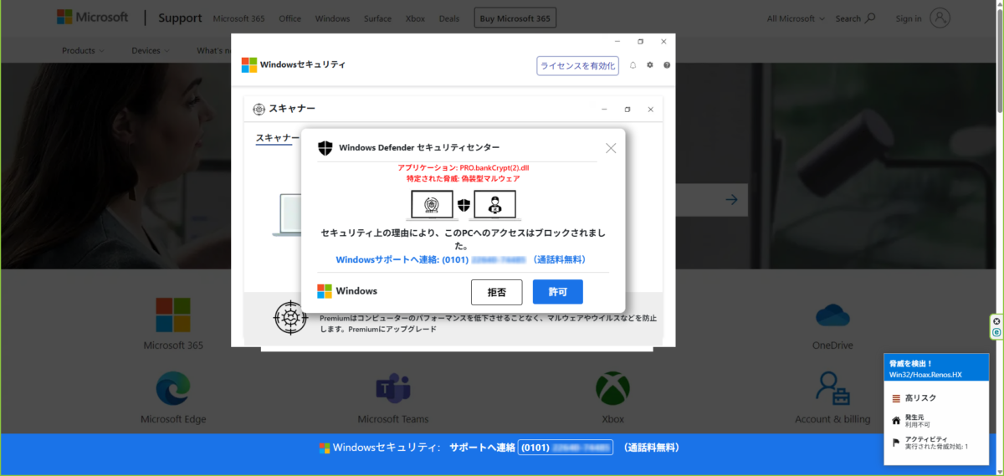Click ライセンスを有効化 button

pos(577,65)
